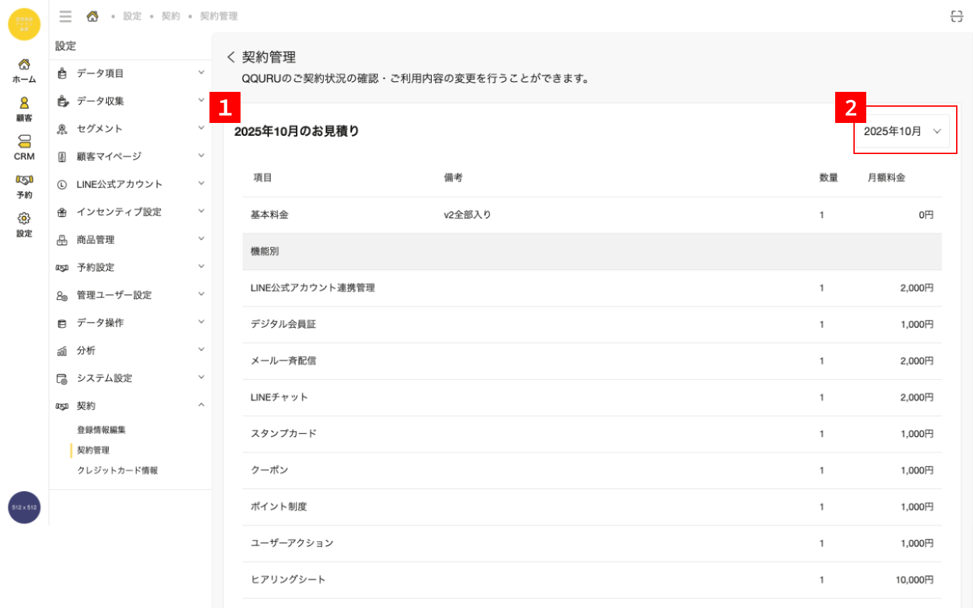This screenshot has height=608, width=973.
Task: Expand the データ項目 settings section
Action: pyautogui.click(x=130, y=73)
